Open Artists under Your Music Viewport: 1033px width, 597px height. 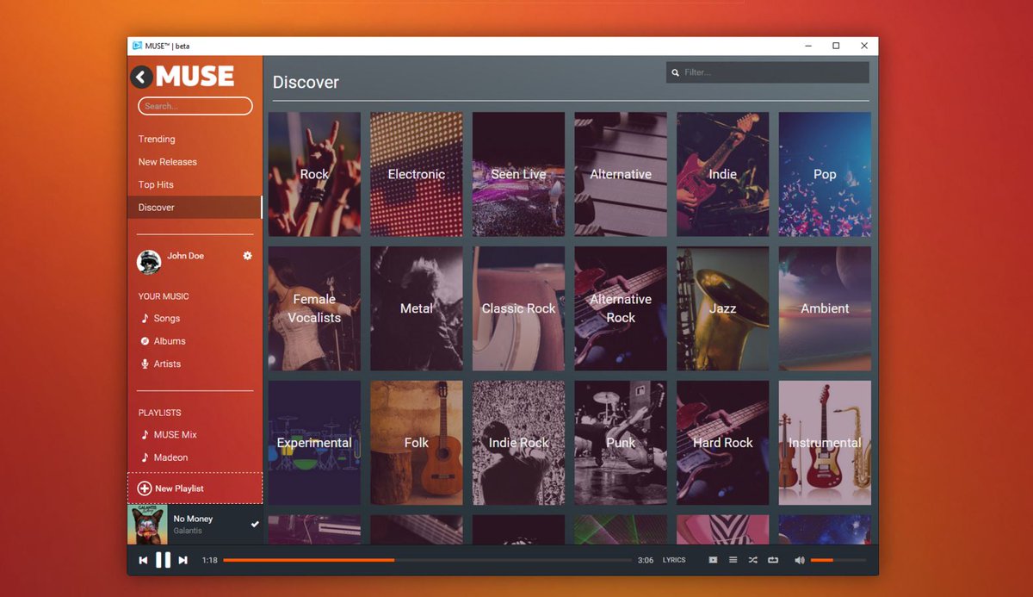[167, 364]
